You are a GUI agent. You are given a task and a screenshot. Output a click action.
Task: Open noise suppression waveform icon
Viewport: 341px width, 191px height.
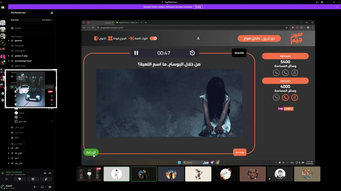(45, 173)
